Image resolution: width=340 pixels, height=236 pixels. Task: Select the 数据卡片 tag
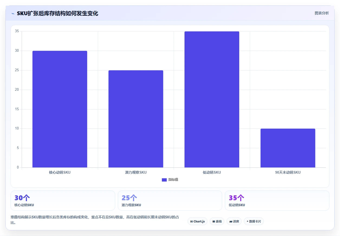tap(254, 221)
